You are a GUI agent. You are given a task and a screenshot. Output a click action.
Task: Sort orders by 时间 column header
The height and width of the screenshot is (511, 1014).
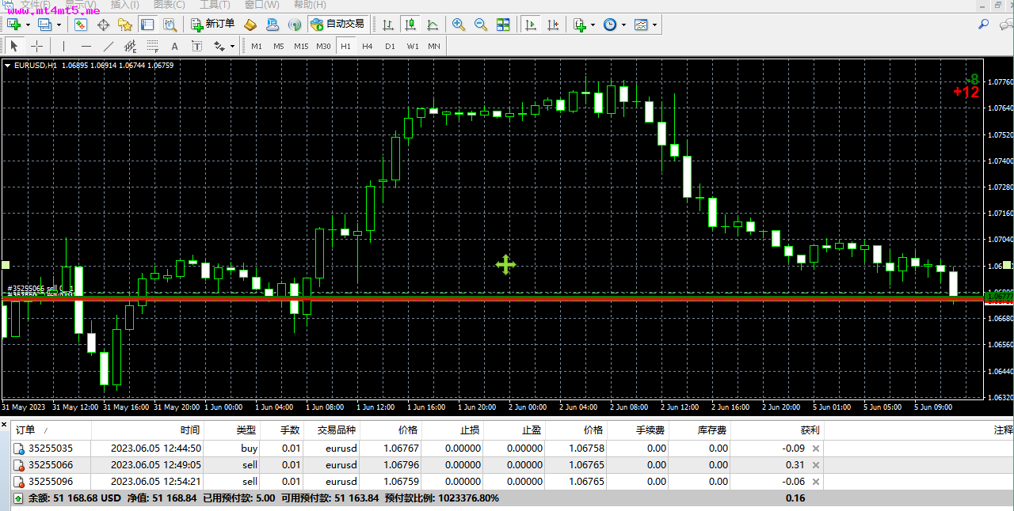coord(148,430)
